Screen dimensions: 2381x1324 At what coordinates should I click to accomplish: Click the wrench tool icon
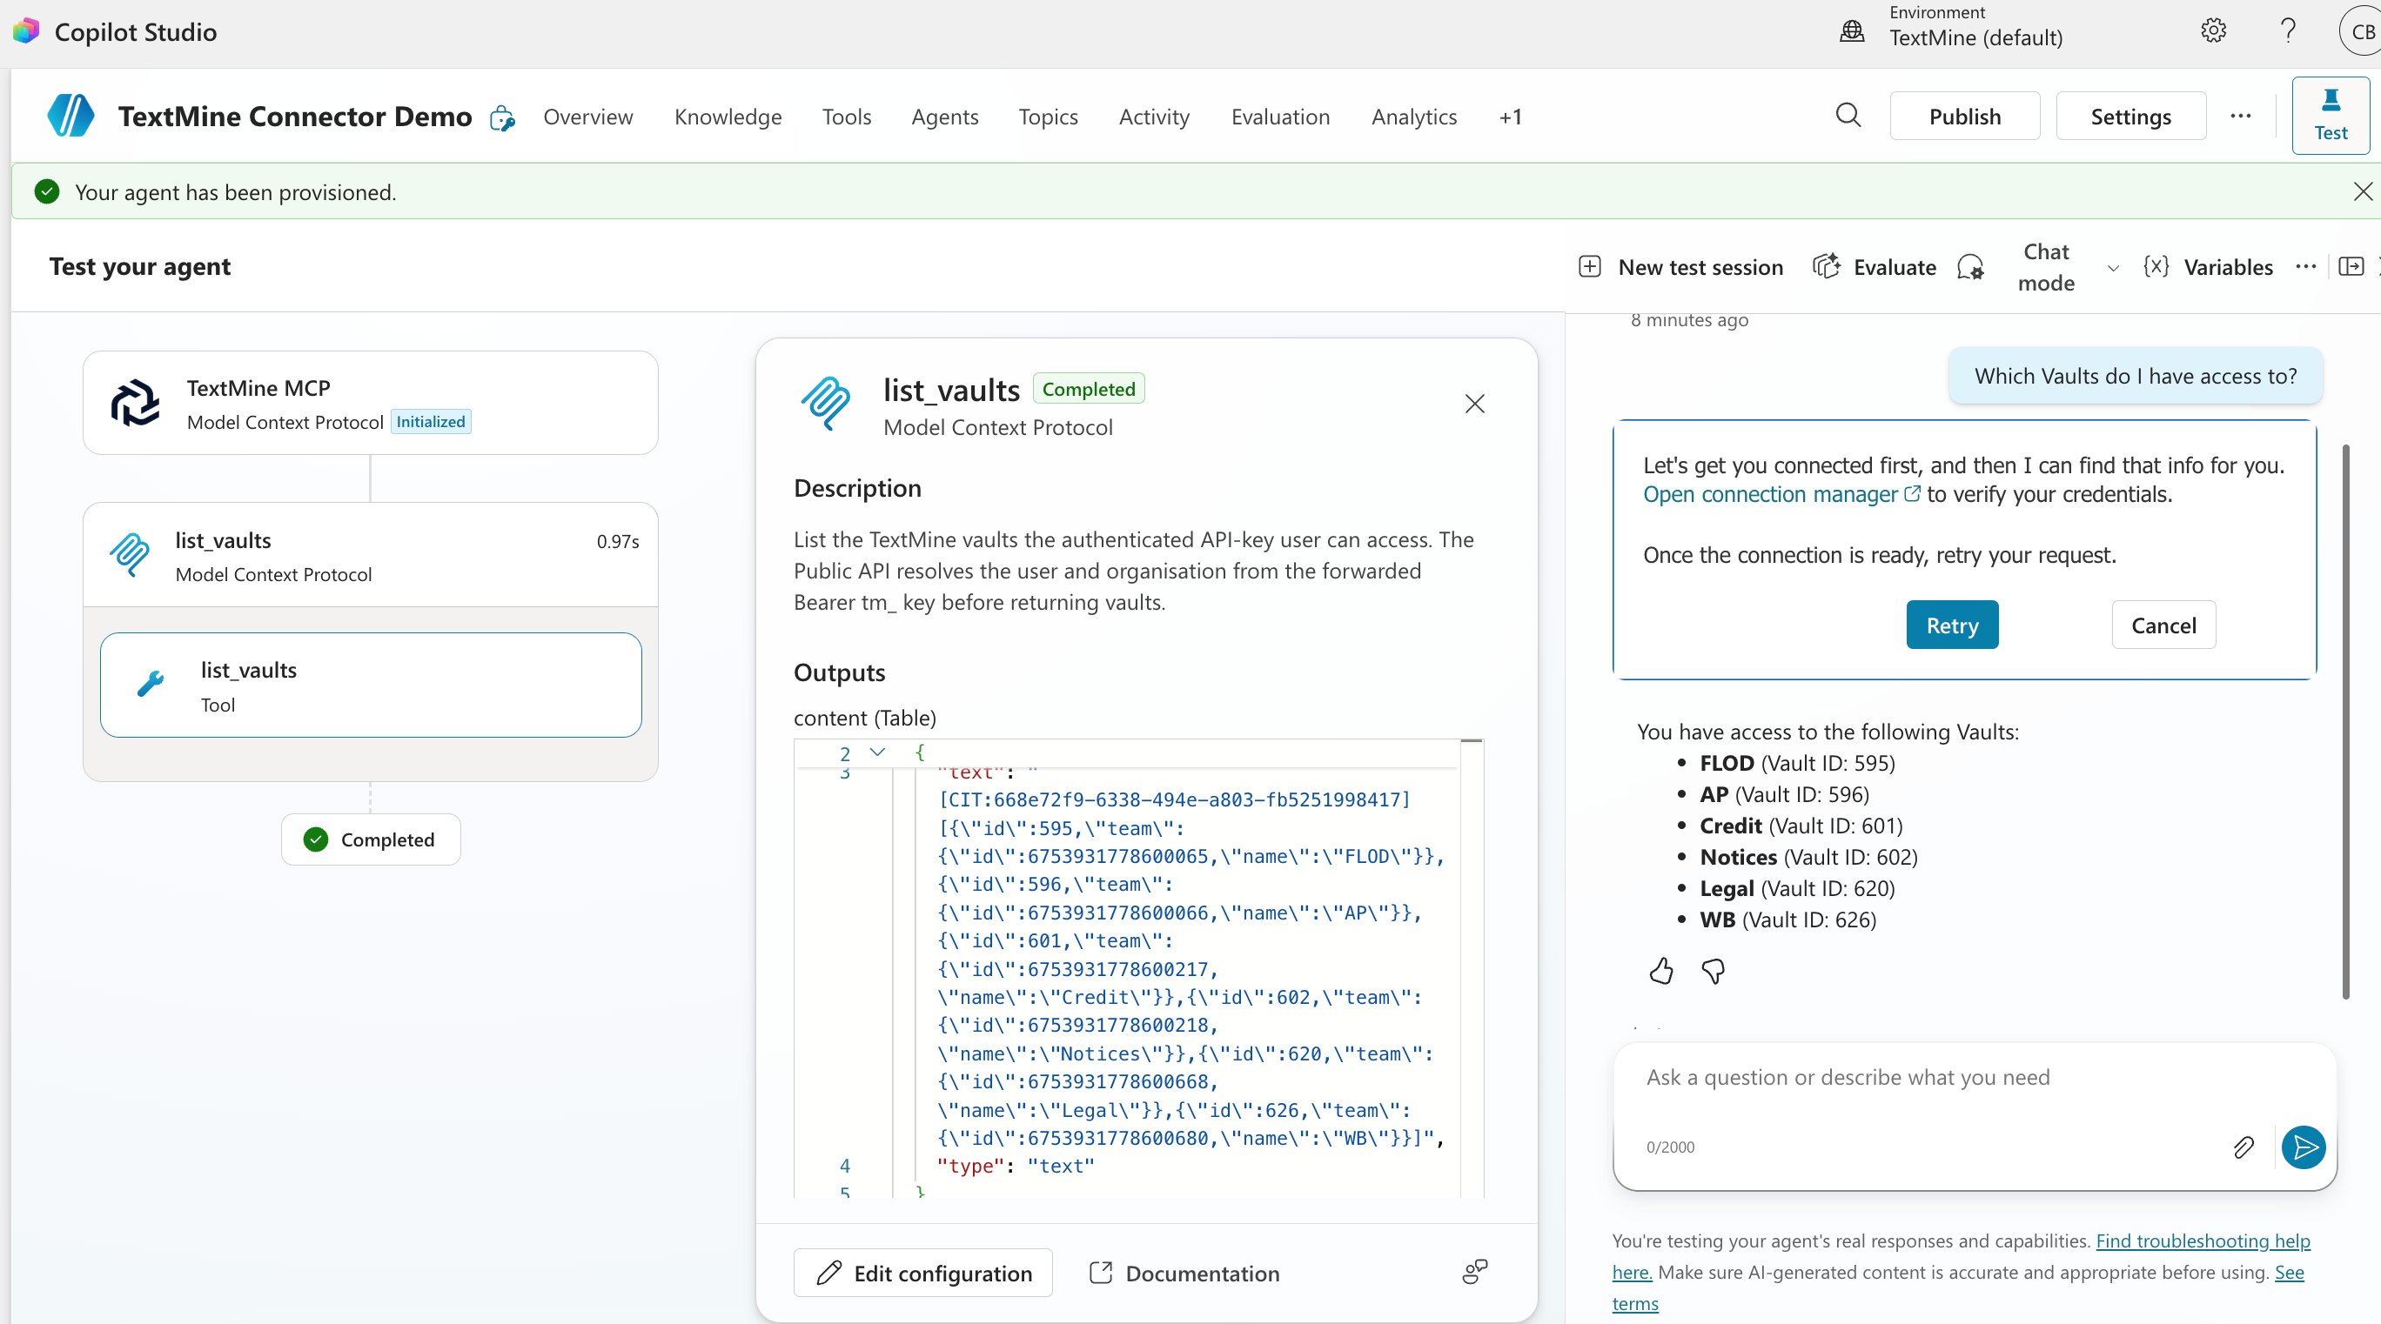coord(150,684)
